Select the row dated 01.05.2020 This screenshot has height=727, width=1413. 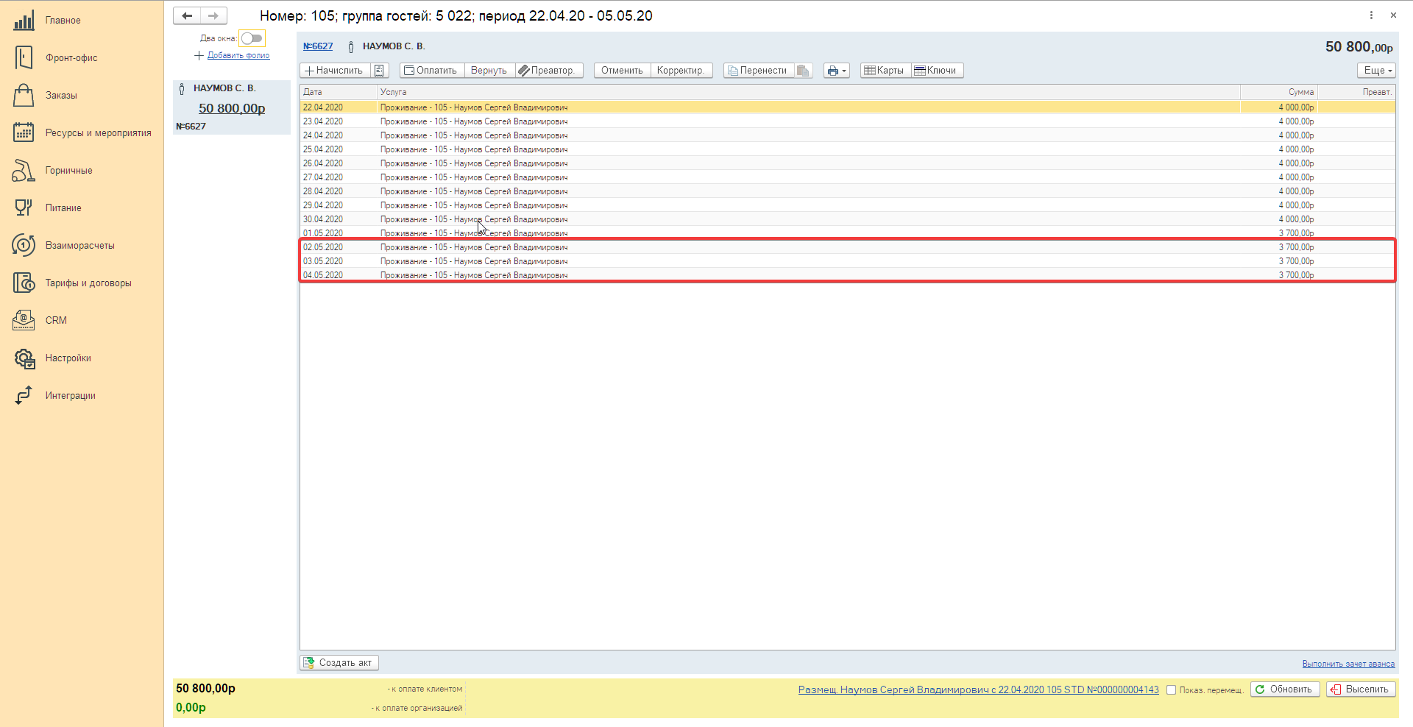click(x=847, y=233)
